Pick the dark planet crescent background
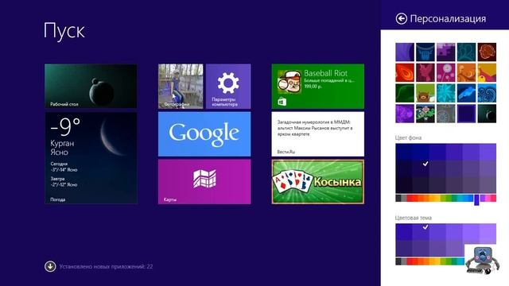The width and height of the screenshot is (509, 286). pos(487,114)
